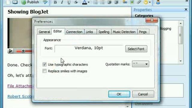Toggle strikethrough formatting
The height and width of the screenshot is (108, 192).
pyautogui.click(x=76, y=2)
